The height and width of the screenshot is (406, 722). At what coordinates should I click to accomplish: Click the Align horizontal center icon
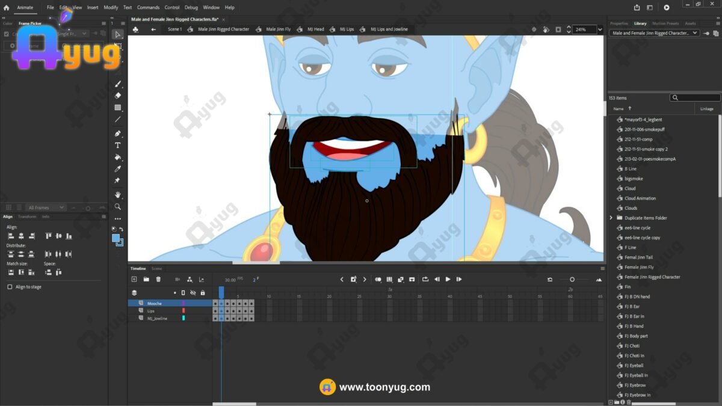(x=21, y=236)
